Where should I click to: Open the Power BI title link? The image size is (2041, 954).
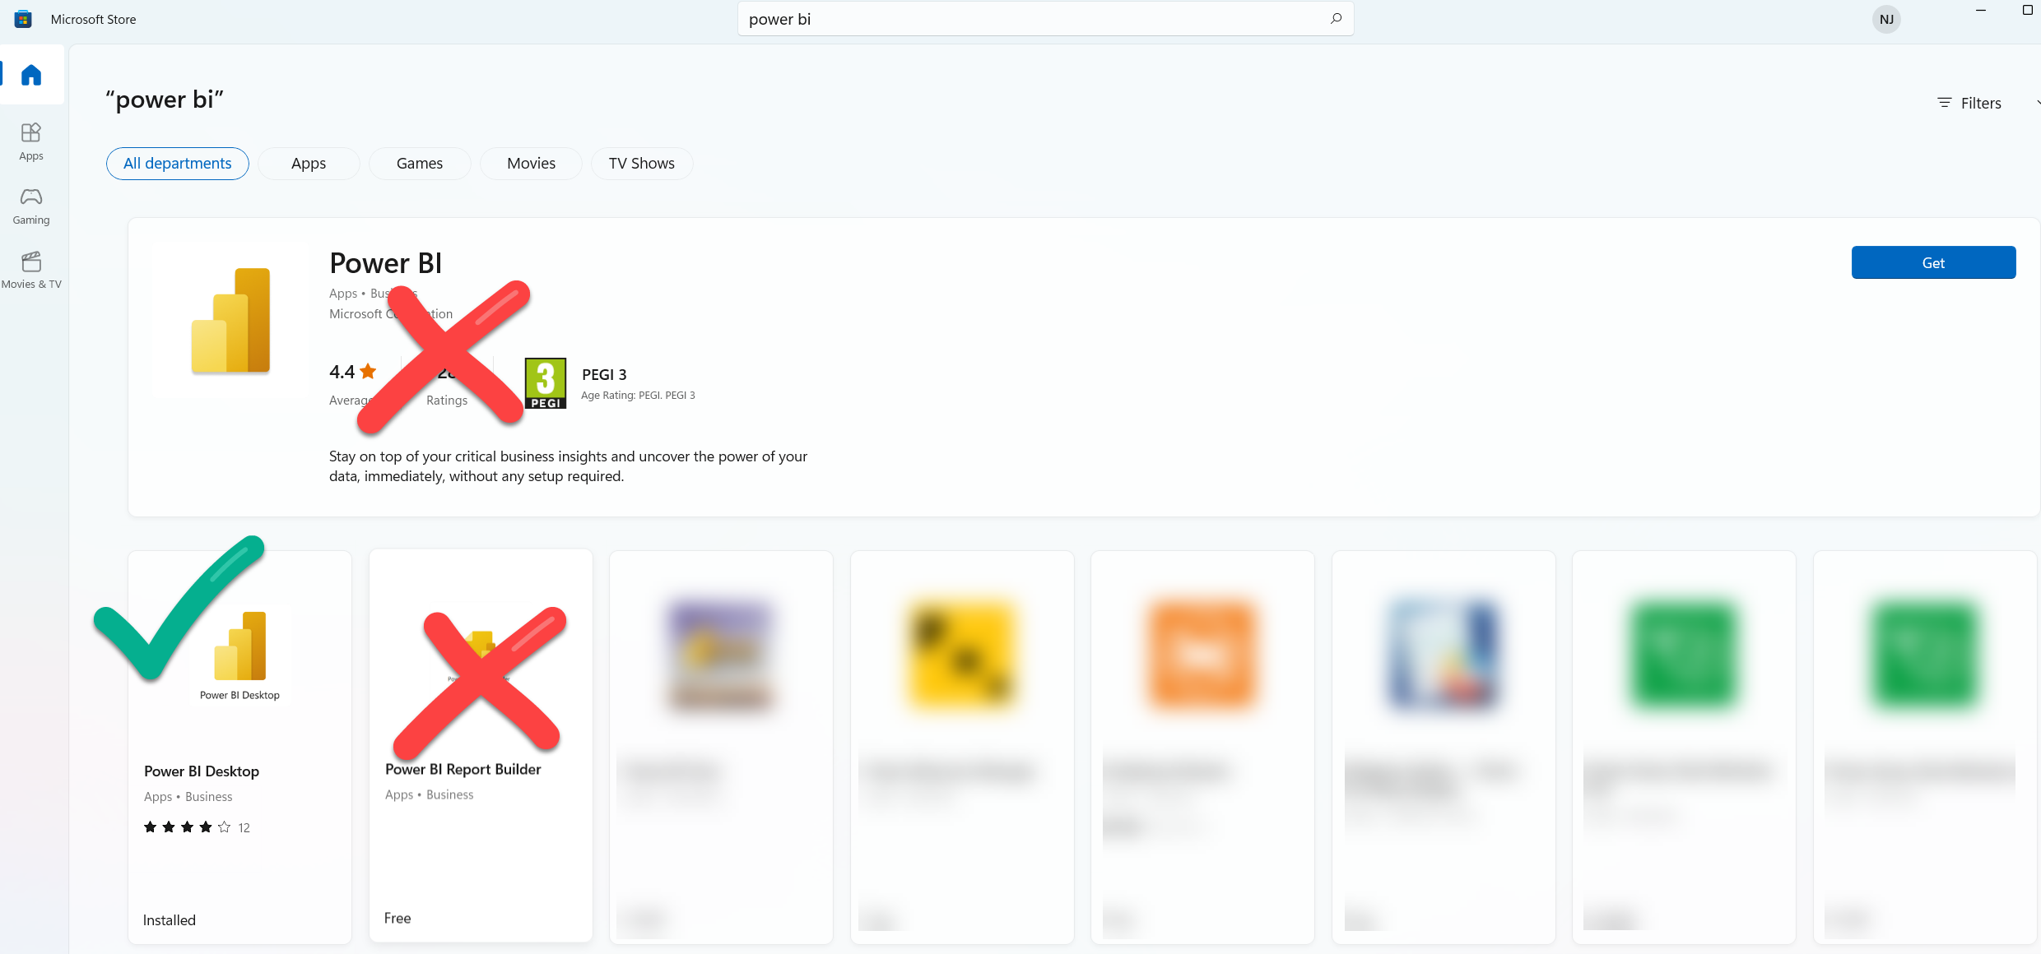pos(386,263)
